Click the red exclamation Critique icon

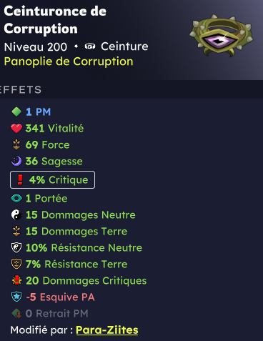20,179
